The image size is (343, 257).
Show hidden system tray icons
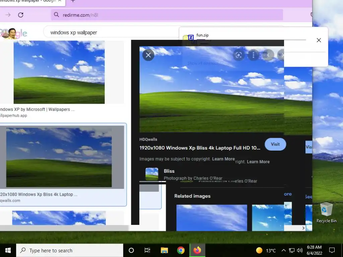pos(283,250)
